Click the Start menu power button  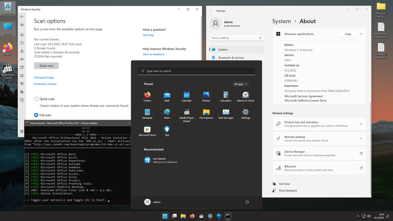click(x=247, y=202)
